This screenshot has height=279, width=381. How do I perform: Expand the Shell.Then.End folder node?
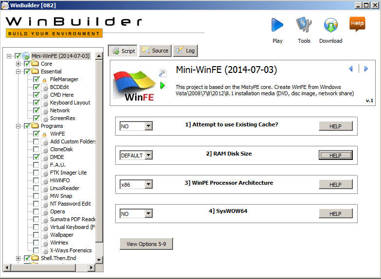coord(18,259)
